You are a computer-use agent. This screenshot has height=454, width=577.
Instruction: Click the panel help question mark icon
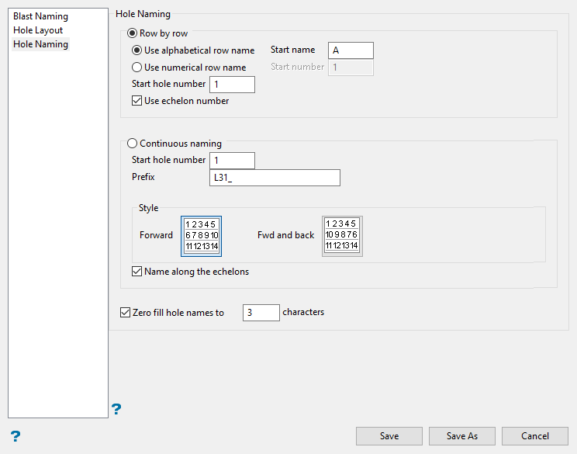[x=116, y=409]
